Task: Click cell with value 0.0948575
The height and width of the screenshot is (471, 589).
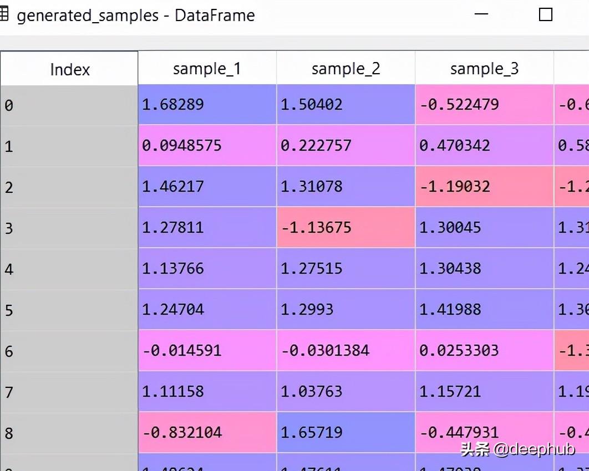Action: [207, 145]
